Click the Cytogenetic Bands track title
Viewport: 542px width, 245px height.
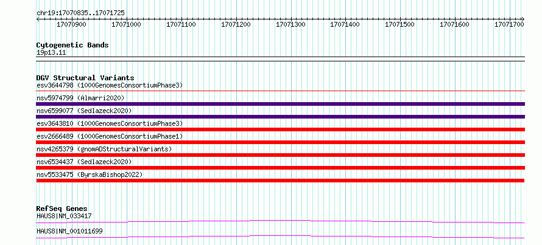pos(72,45)
